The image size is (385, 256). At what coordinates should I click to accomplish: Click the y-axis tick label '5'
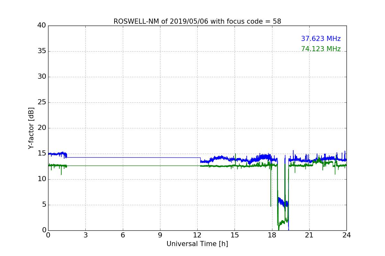(x=44, y=205)
